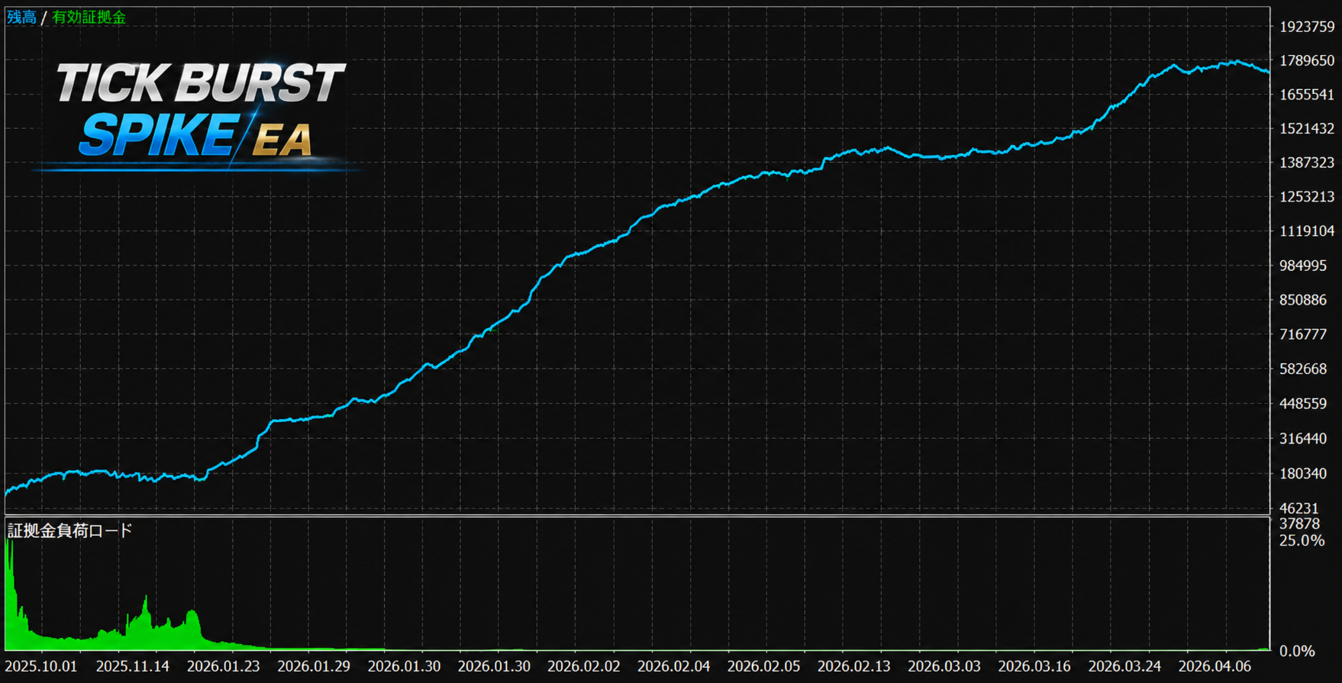
Task: Click the 2026.03.16 date label
Action: (1034, 666)
